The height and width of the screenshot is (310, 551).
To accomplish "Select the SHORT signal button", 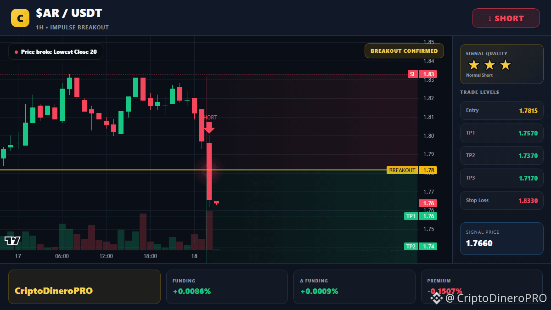I will [x=506, y=18].
